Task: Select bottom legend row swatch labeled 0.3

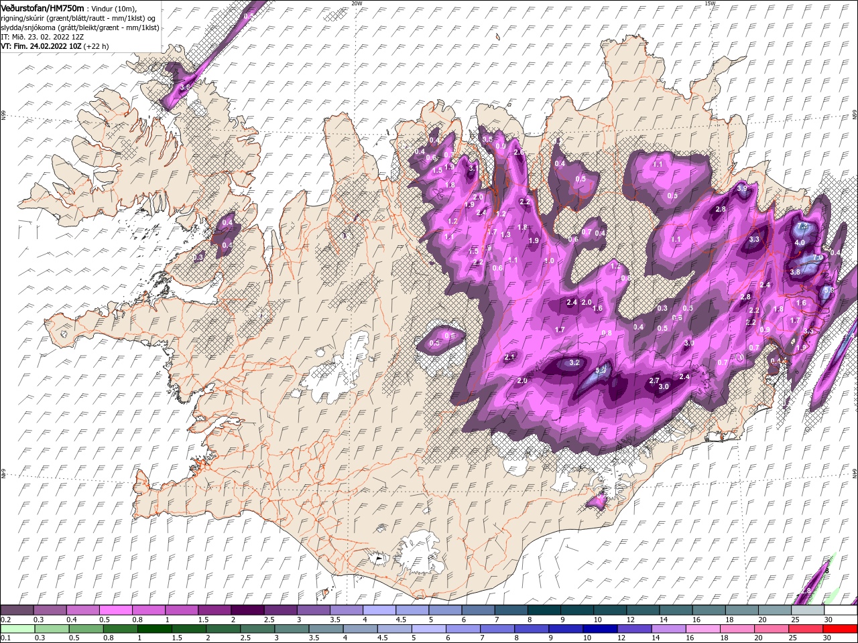Action: (x=52, y=629)
